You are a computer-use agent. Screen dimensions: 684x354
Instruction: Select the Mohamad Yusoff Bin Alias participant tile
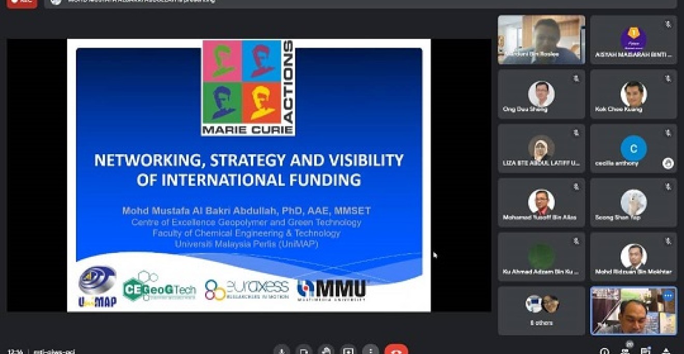pos(541,202)
